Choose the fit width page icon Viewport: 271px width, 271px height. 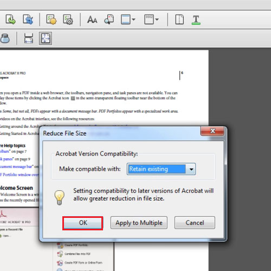click(x=29, y=38)
